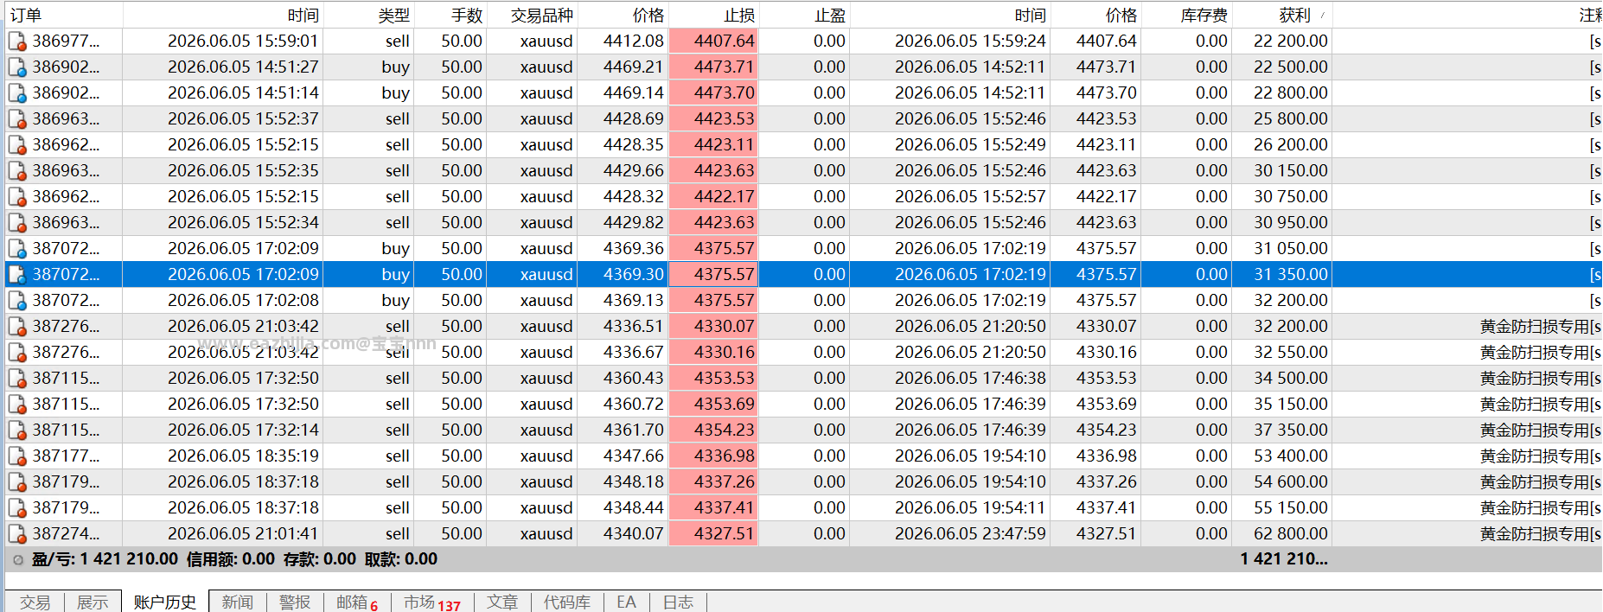Viewport: 1603px width, 612px height.
Task: Sort by the 手数 column header
Action: pyautogui.click(x=450, y=15)
